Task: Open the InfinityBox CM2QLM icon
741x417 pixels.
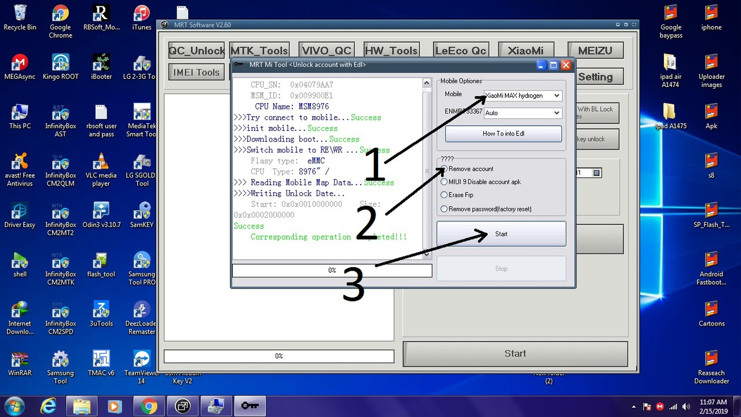Action: pos(60,170)
